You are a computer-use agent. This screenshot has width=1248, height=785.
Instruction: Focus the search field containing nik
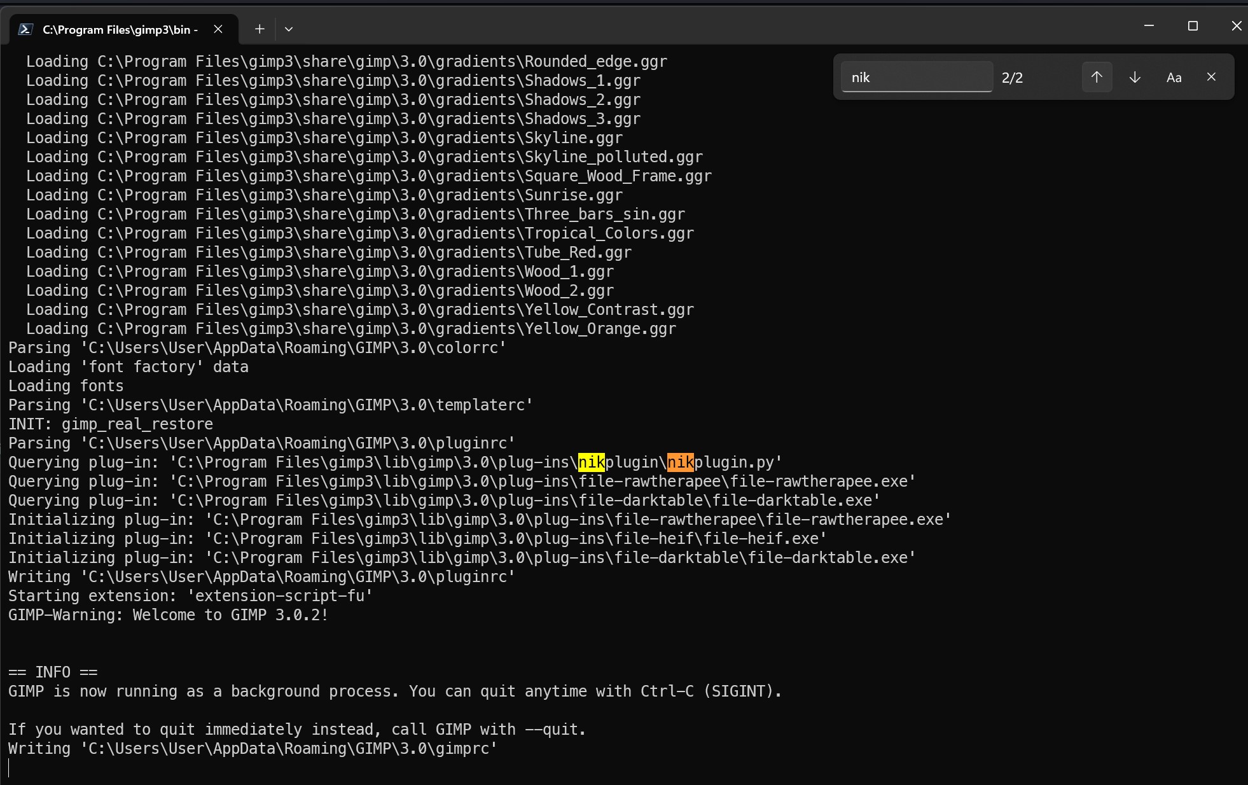[916, 77]
